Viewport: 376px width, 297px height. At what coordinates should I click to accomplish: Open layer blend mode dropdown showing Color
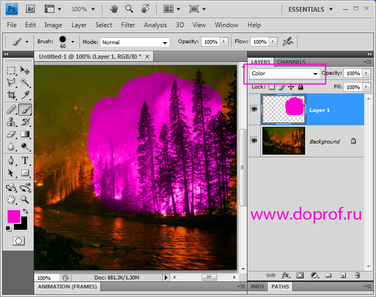pyautogui.click(x=284, y=74)
